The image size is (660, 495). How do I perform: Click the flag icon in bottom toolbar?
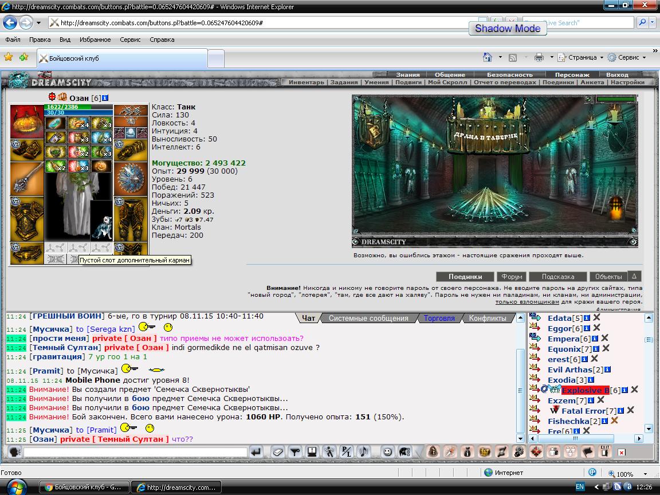point(588,452)
